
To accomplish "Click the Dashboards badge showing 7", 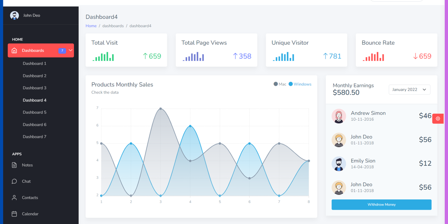I will 62,50.
